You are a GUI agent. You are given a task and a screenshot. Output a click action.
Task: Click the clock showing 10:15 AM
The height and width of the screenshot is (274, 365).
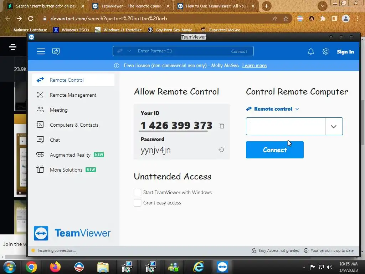pos(349,264)
